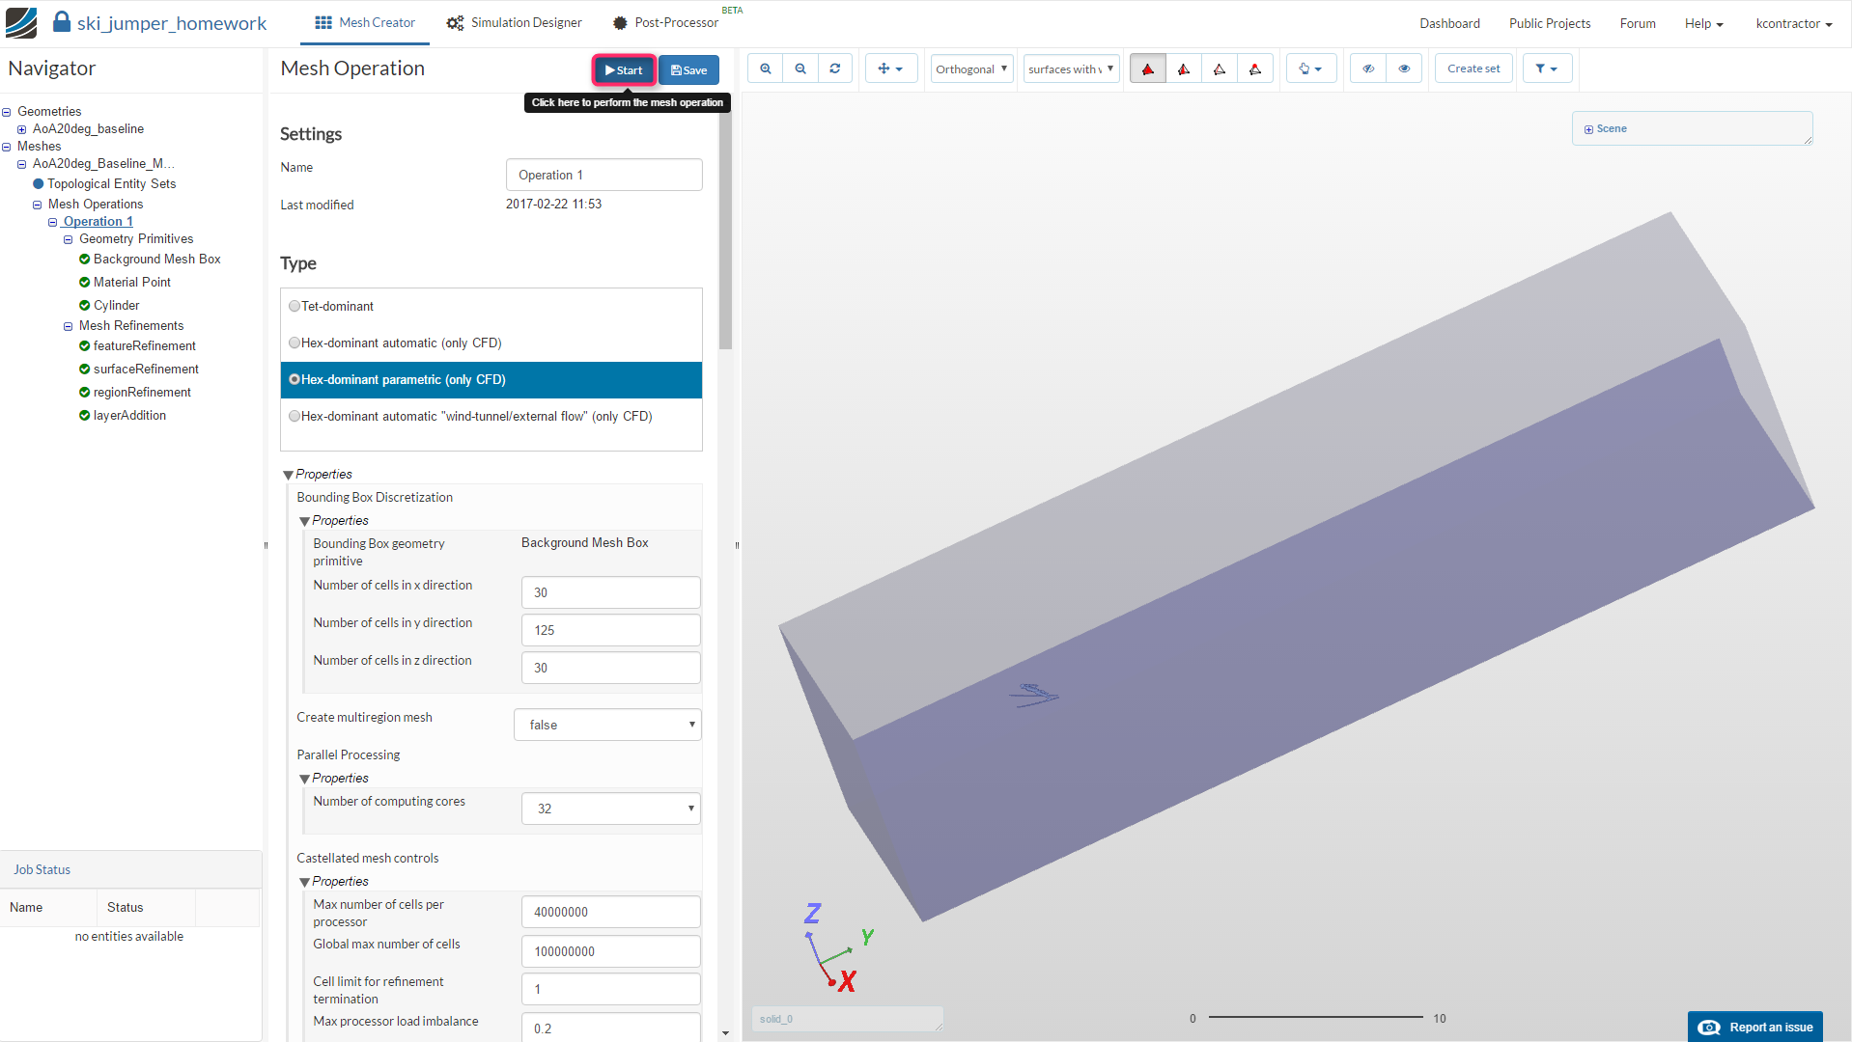Open the Orthogonal projection dropdown
The height and width of the screenshot is (1042, 1852).
tap(971, 69)
